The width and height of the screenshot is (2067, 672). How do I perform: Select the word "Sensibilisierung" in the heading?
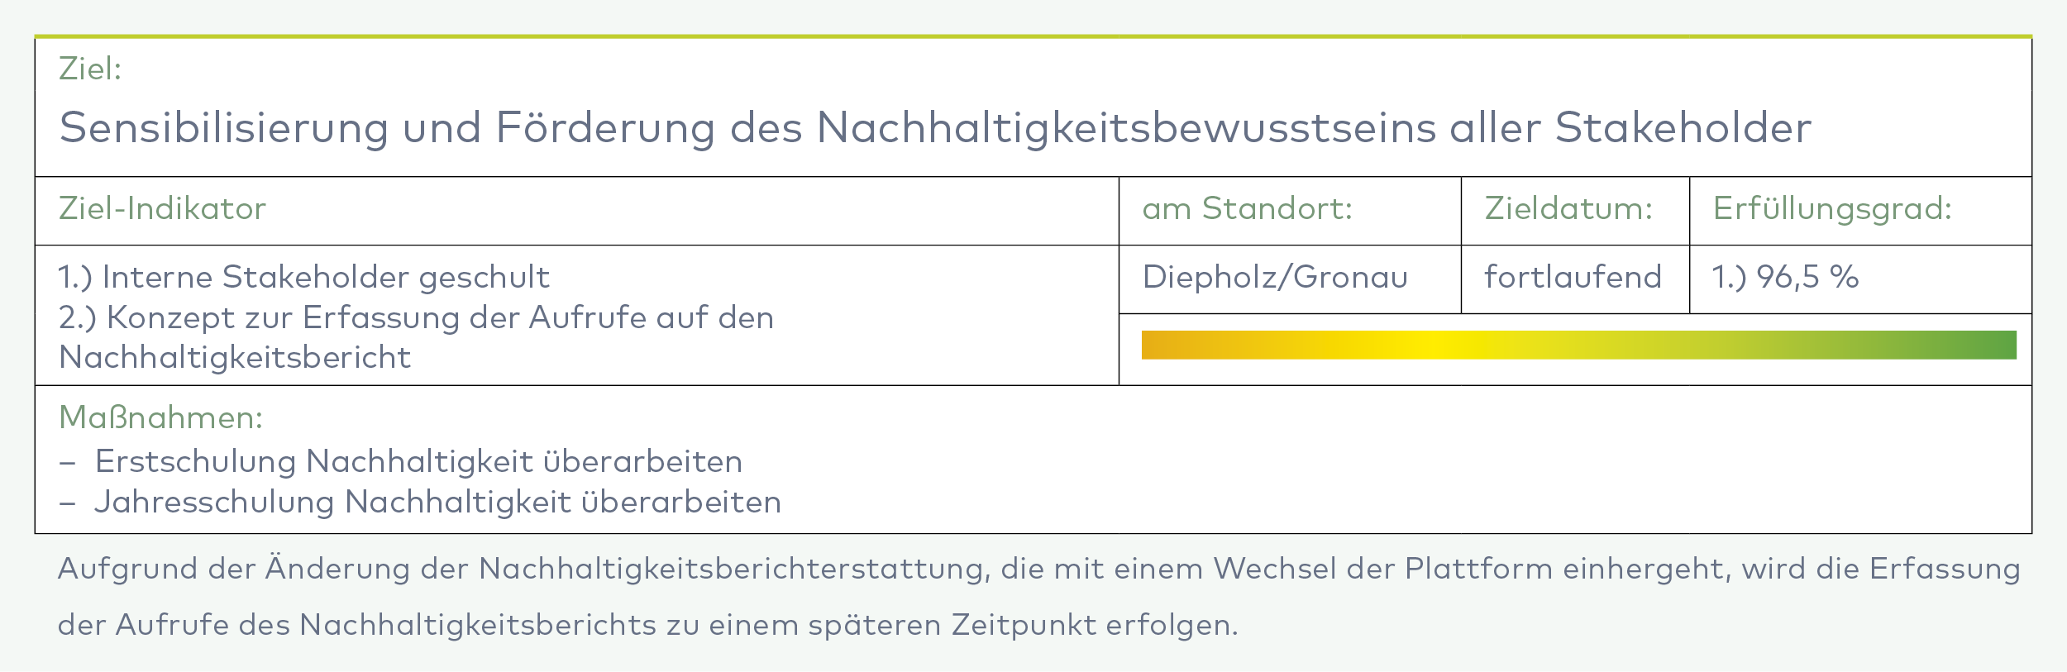tap(223, 129)
